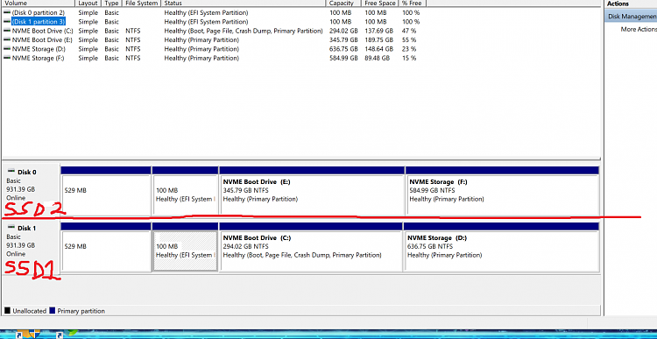657x339 pixels.
Task: Click the File System column header
Action: [x=142, y=4]
